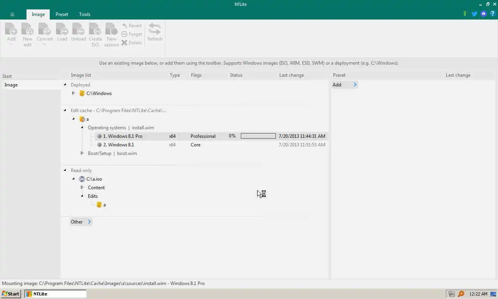Open the Twitter link icon
498x299 pixels.
click(x=474, y=14)
